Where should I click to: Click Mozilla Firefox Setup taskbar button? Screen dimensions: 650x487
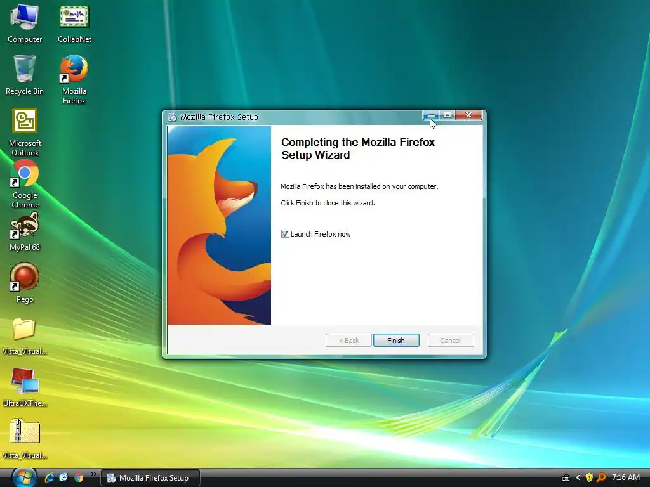(150, 478)
